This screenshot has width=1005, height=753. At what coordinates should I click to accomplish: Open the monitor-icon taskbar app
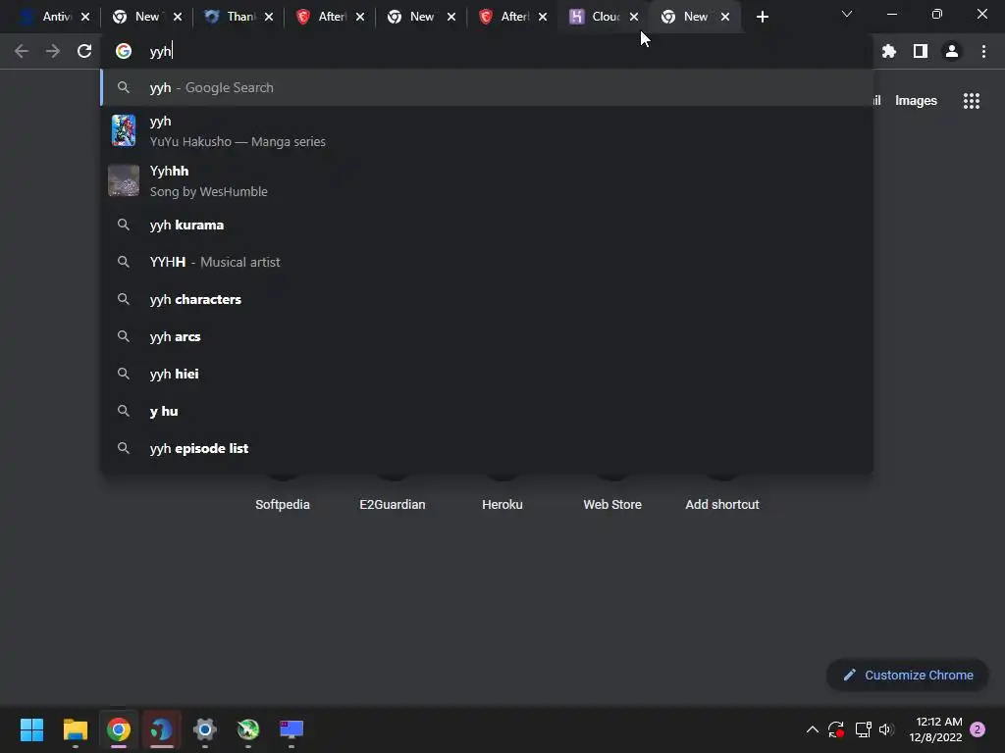pyautogui.click(x=291, y=729)
